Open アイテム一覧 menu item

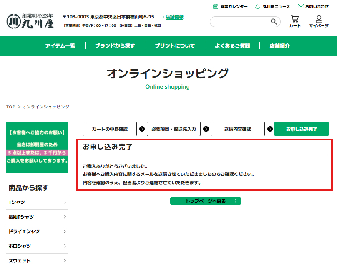(60, 46)
